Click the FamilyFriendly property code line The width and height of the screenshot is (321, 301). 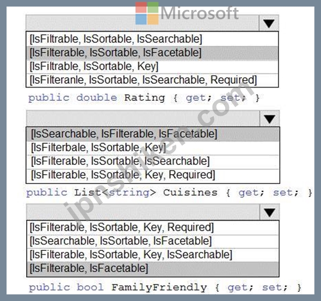[x=165, y=287]
